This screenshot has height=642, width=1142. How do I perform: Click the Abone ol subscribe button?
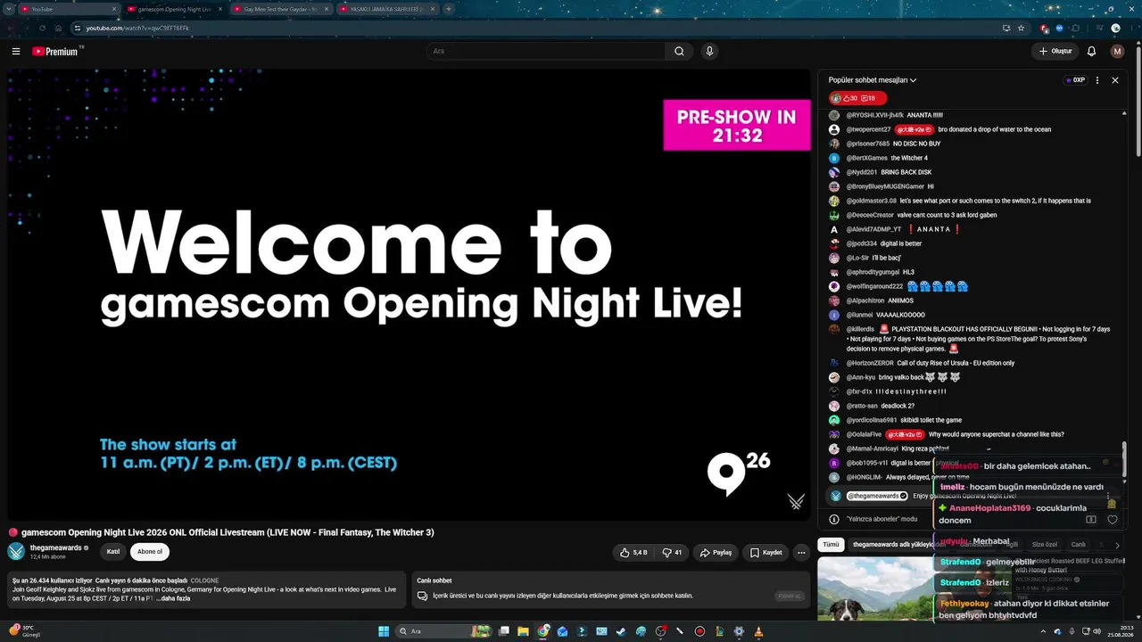(150, 552)
